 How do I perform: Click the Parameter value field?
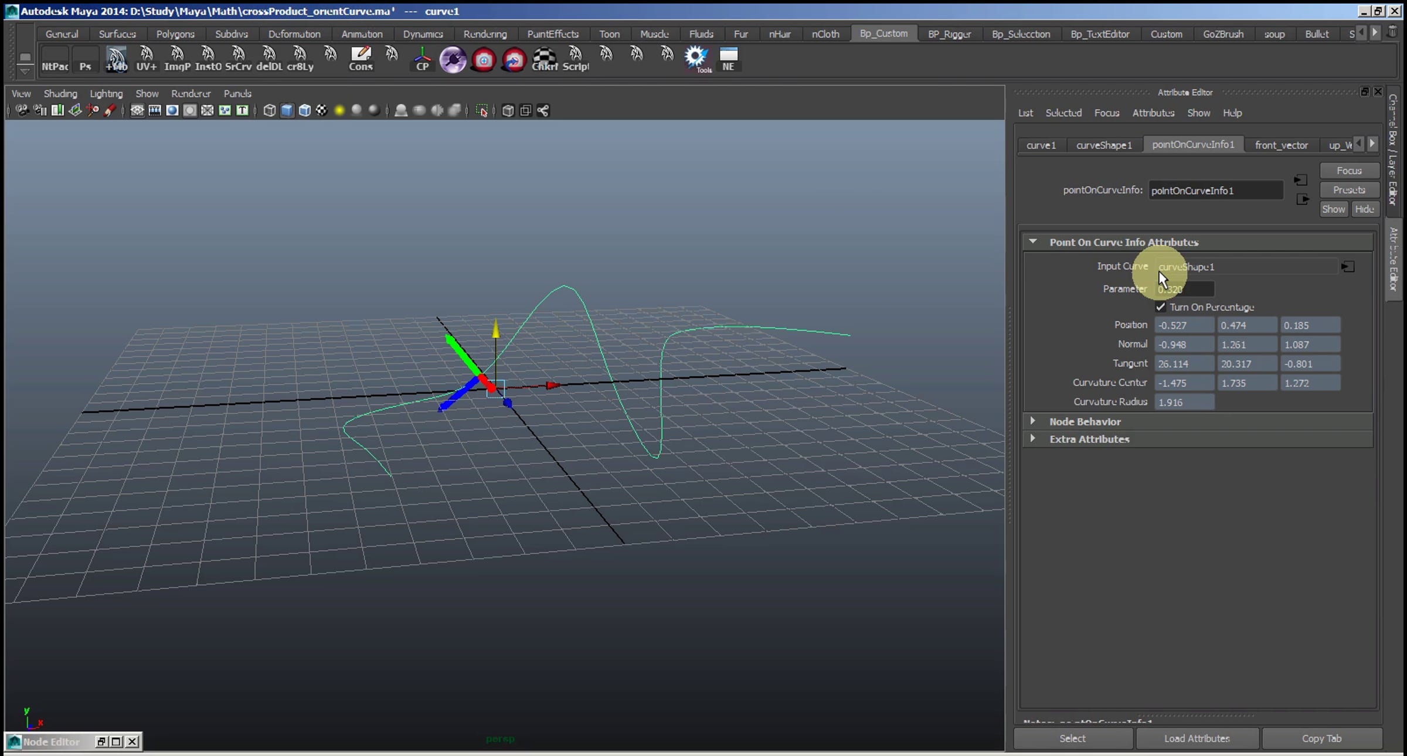[1184, 289]
